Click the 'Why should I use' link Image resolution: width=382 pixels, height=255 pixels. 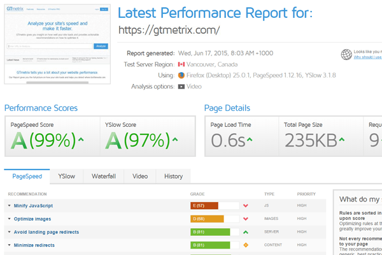367,57
